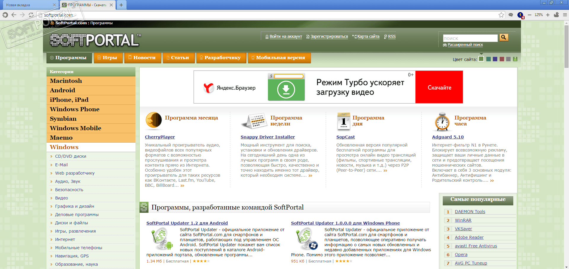The height and width of the screenshot is (269, 569).
Task: Open the browser hamburger menu
Action: tap(565, 15)
